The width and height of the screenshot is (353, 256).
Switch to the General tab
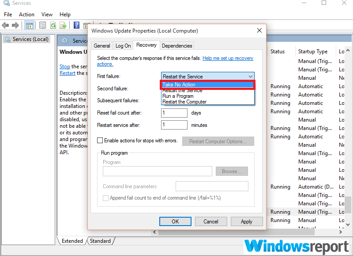click(102, 46)
